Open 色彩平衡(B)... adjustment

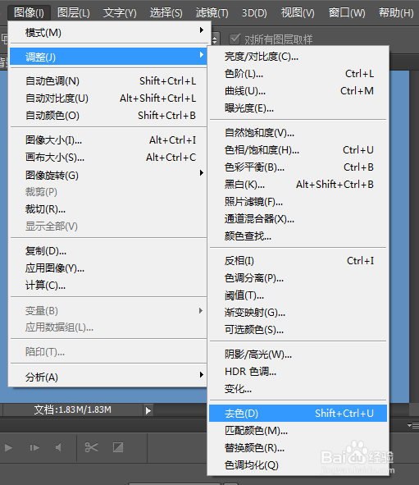tap(298, 167)
